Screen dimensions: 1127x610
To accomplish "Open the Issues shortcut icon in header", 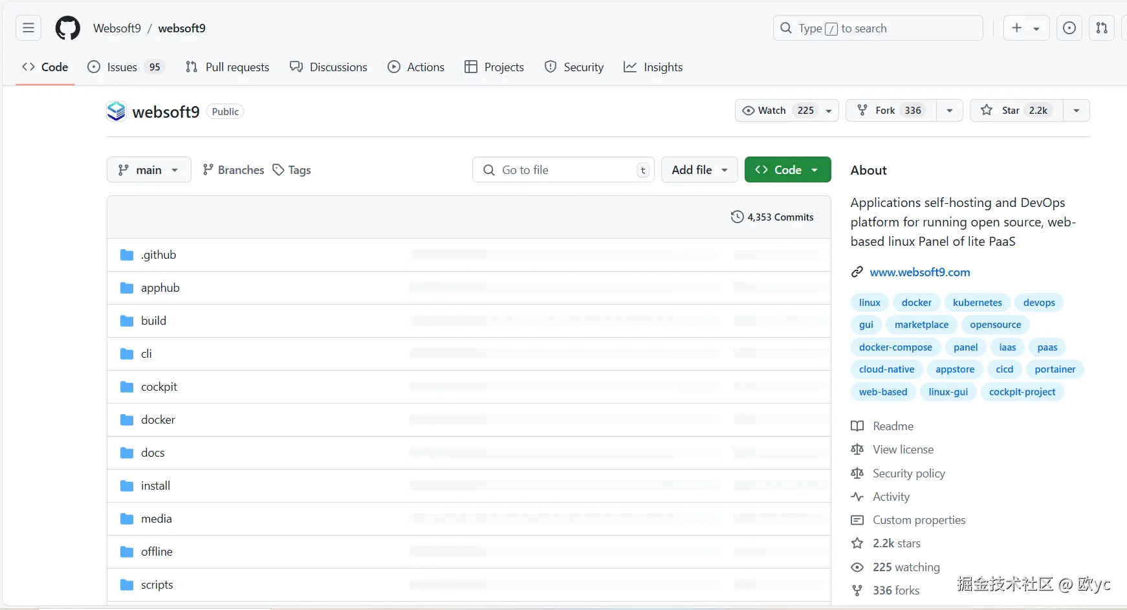I will 1069,28.
